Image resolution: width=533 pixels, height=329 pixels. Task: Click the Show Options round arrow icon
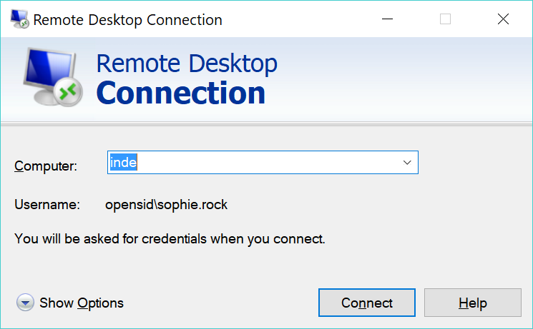click(25, 303)
